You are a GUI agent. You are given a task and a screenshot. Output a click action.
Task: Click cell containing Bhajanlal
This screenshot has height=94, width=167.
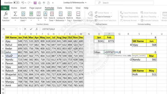(11, 74)
